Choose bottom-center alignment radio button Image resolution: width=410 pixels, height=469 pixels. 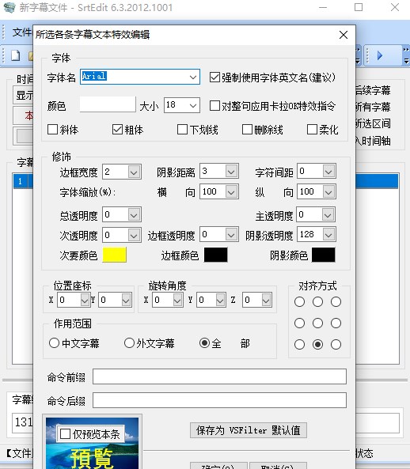pyautogui.click(x=318, y=345)
